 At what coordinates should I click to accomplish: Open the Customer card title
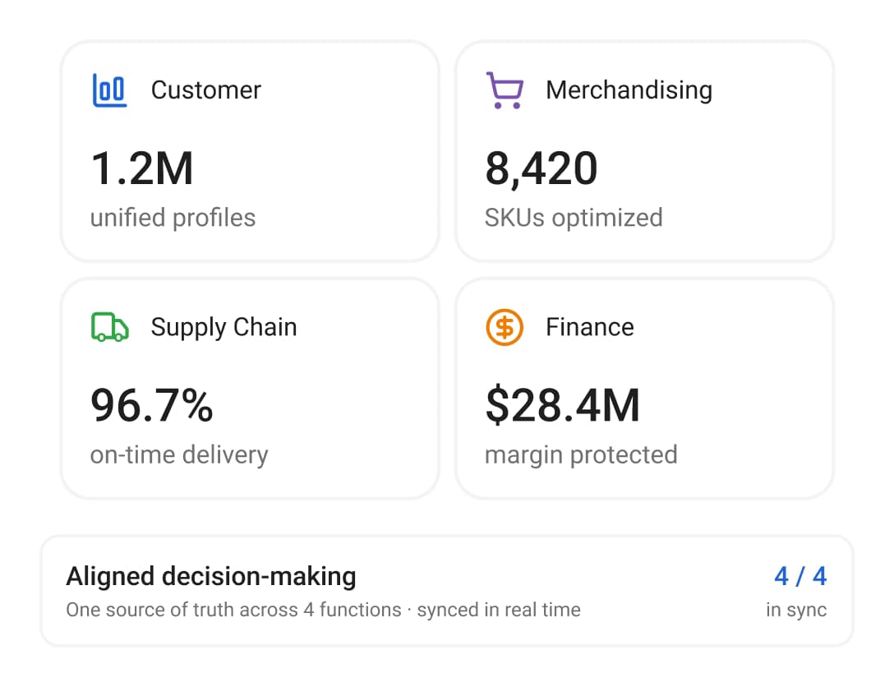click(x=205, y=90)
